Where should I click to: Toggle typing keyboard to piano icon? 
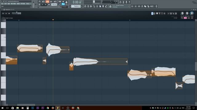point(60,2)
